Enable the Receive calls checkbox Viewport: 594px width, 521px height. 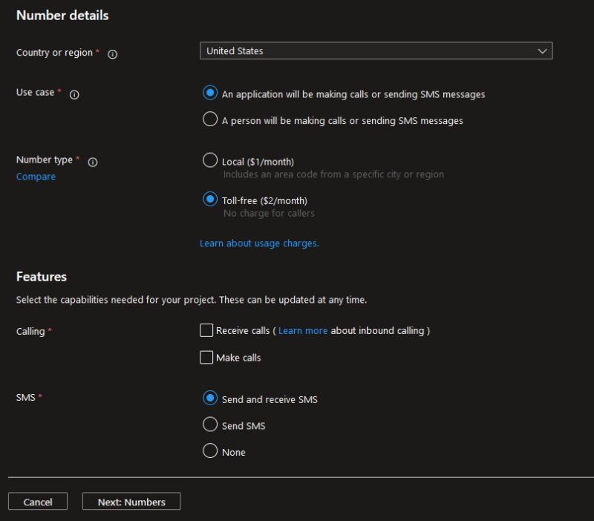pyautogui.click(x=206, y=330)
